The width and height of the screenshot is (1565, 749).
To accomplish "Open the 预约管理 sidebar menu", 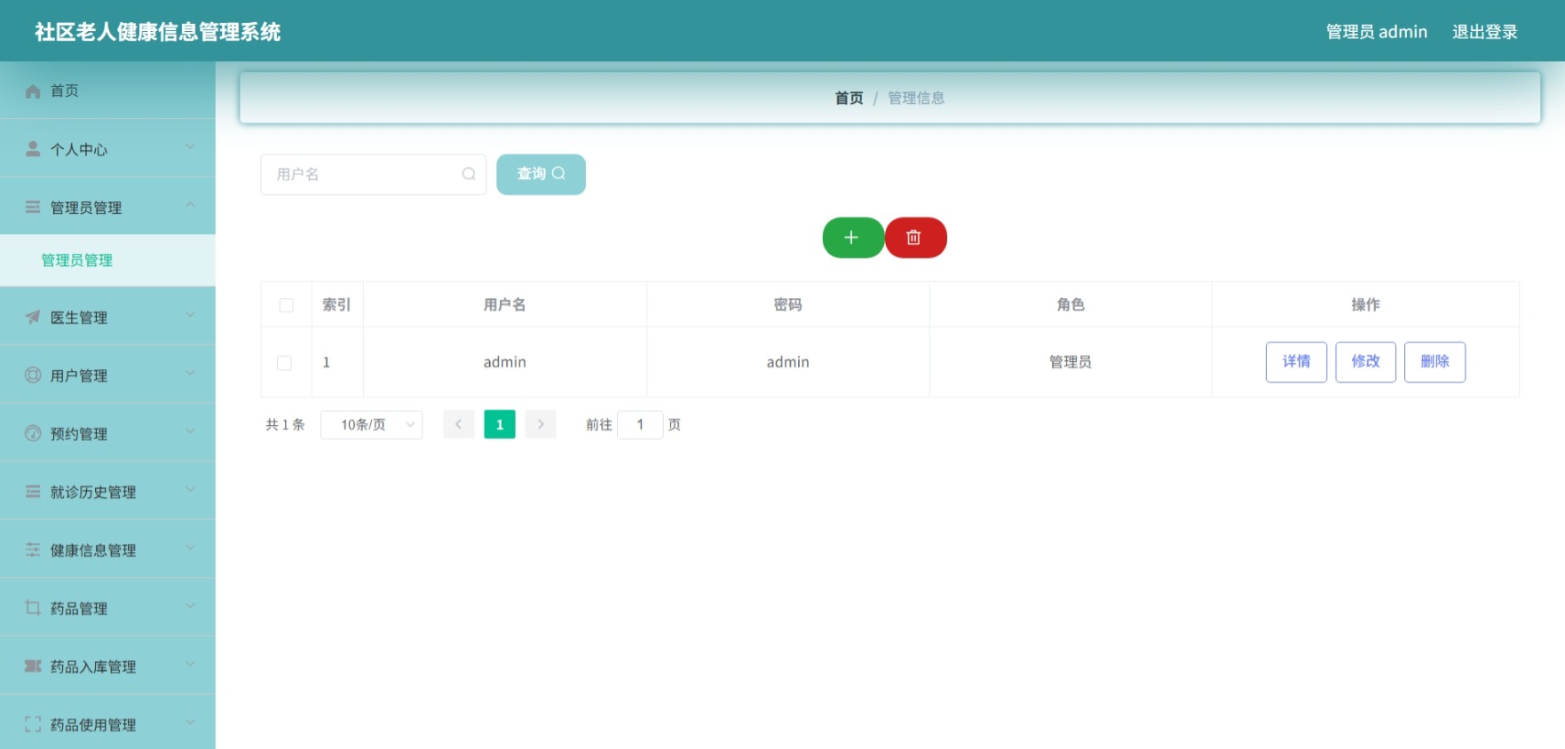I will [107, 433].
